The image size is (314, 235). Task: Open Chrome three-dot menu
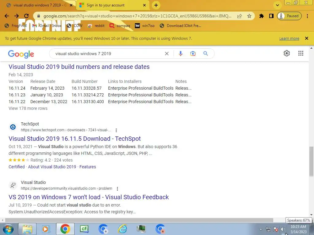click(x=307, y=16)
